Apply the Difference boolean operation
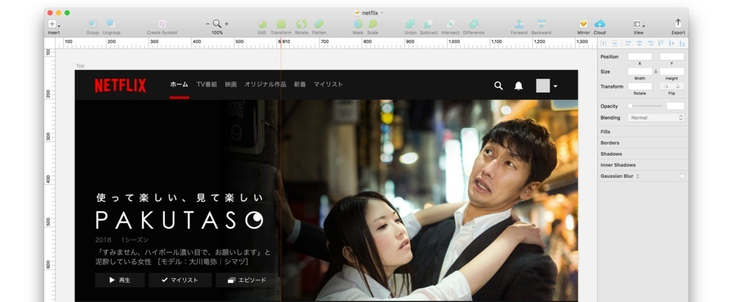 (474, 24)
